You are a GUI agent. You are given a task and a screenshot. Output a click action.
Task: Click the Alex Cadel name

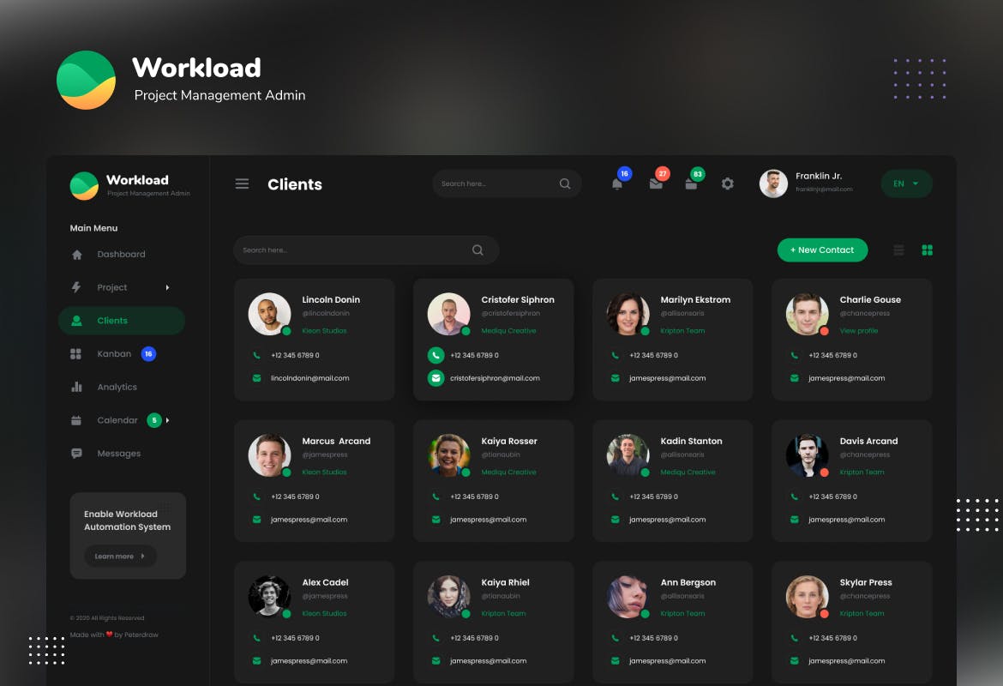[325, 582]
